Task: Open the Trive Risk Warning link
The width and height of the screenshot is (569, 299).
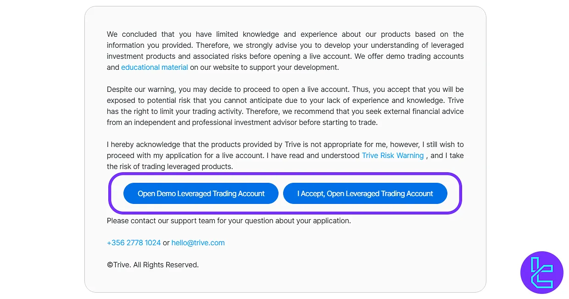Action: [x=392, y=155]
